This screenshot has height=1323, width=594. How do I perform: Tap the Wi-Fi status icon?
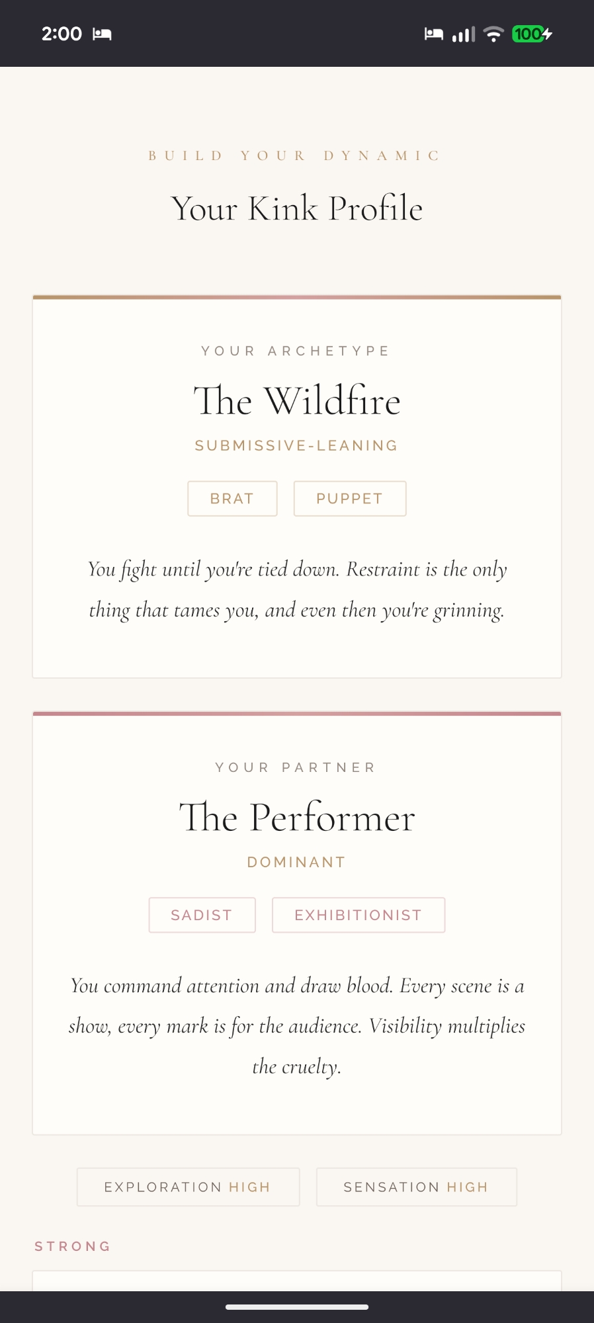point(493,34)
